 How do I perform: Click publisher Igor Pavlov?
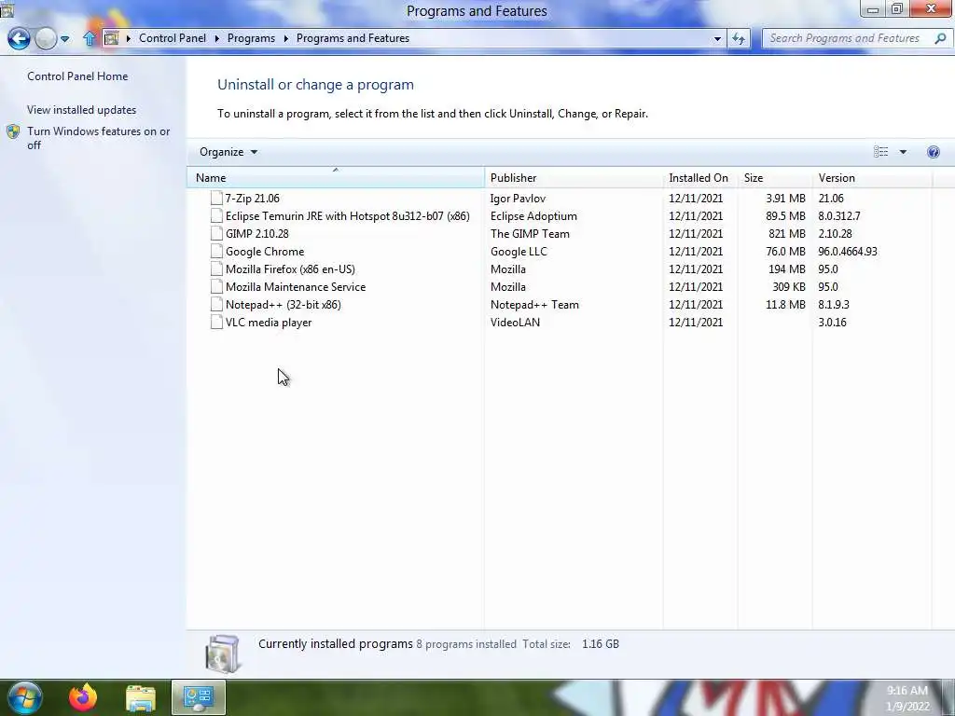click(x=518, y=198)
